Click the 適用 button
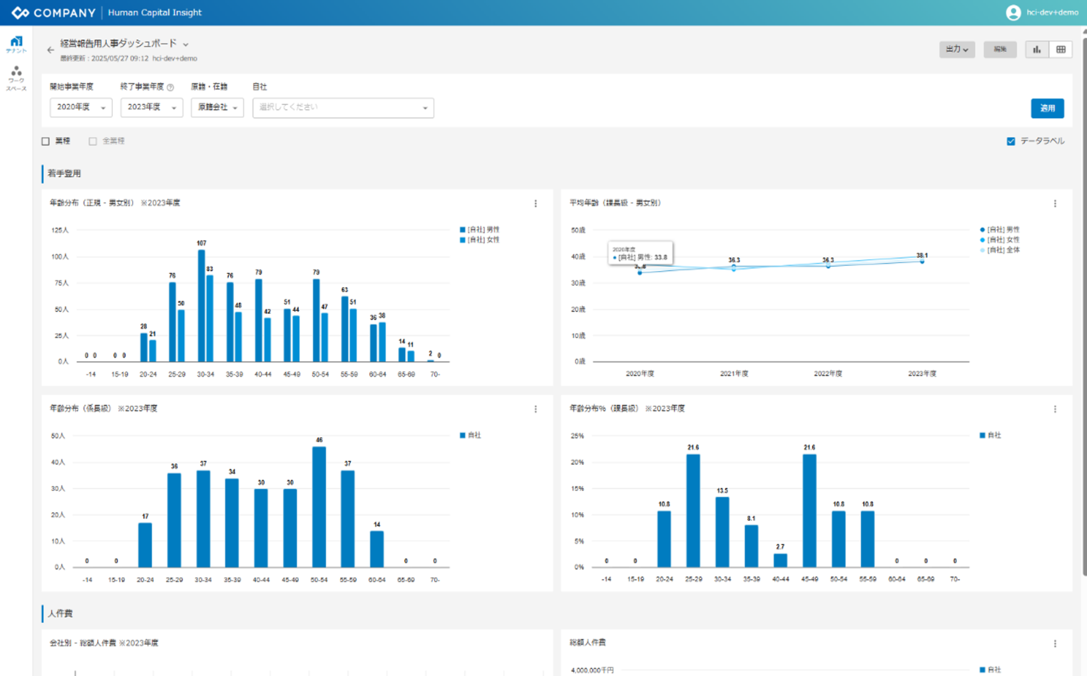Viewport: 1087px width, 676px height. click(1047, 108)
